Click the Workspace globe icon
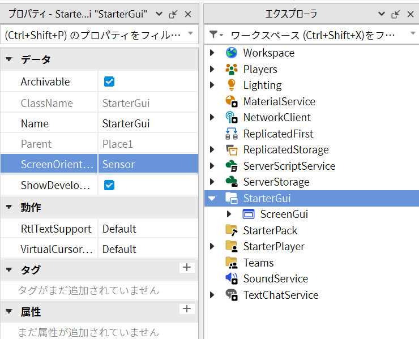 click(232, 53)
